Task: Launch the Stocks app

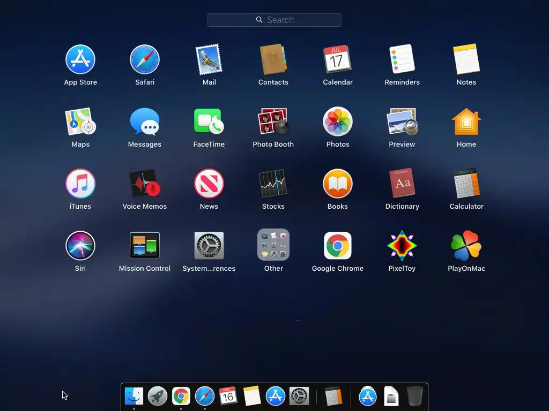Action: [273, 184]
